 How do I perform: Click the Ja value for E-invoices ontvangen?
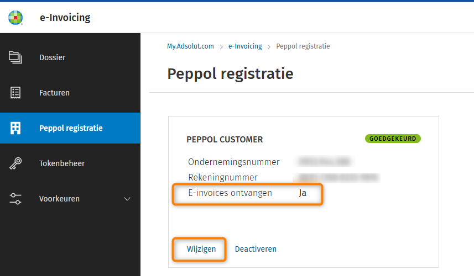click(x=303, y=193)
